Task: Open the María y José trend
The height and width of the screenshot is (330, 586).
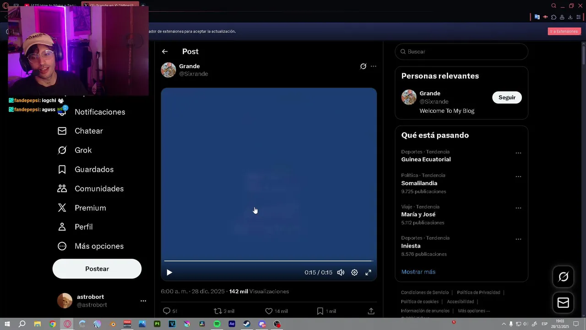Action: (x=418, y=214)
